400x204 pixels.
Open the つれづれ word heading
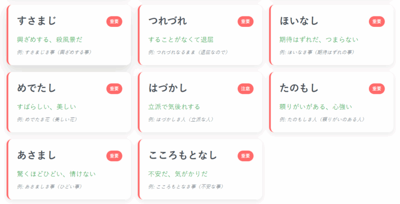point(168,21)
